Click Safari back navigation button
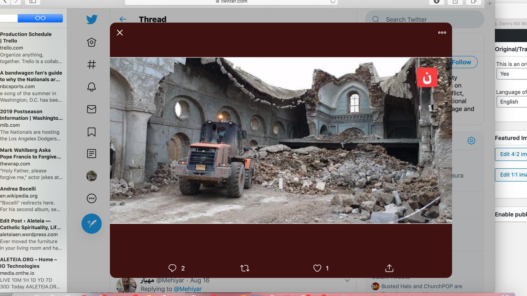The image size is (527, 296). tap(5, 2)
